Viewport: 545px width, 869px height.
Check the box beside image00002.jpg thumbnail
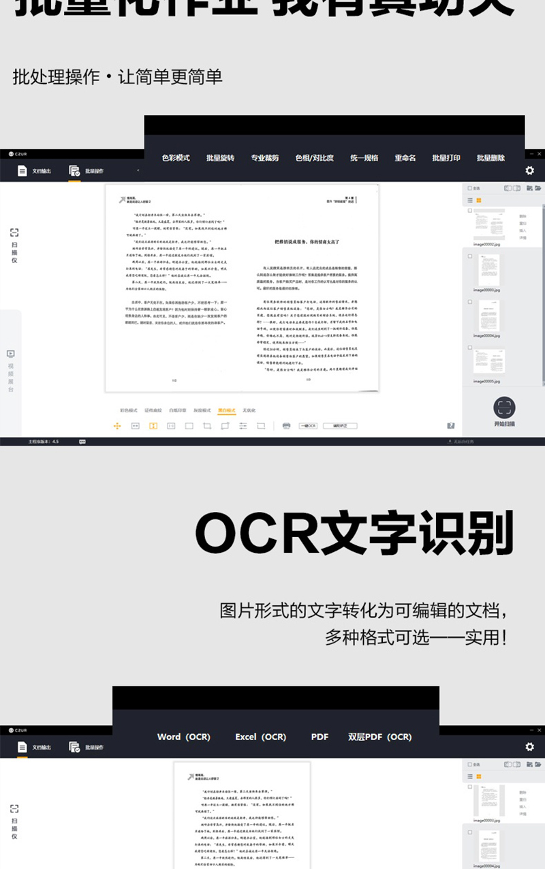[469, 211]
